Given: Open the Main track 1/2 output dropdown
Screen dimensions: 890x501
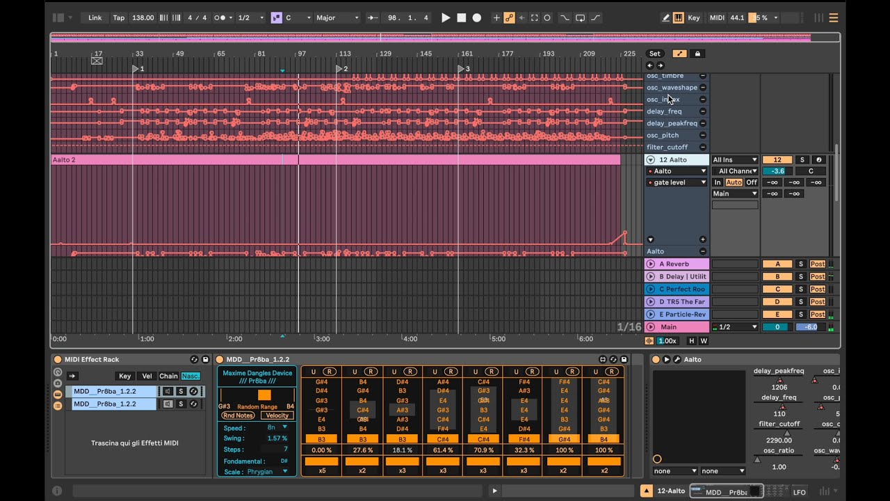Looking at the screenshot, I should pos(735,327).
